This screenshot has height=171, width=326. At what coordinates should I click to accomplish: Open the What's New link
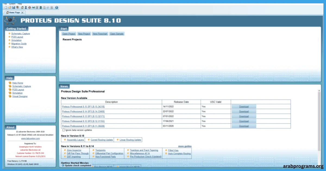17,47
